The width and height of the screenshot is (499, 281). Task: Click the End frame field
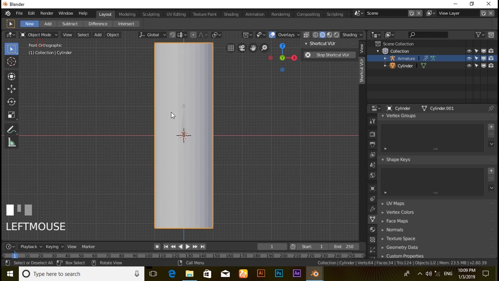point(343,247)
